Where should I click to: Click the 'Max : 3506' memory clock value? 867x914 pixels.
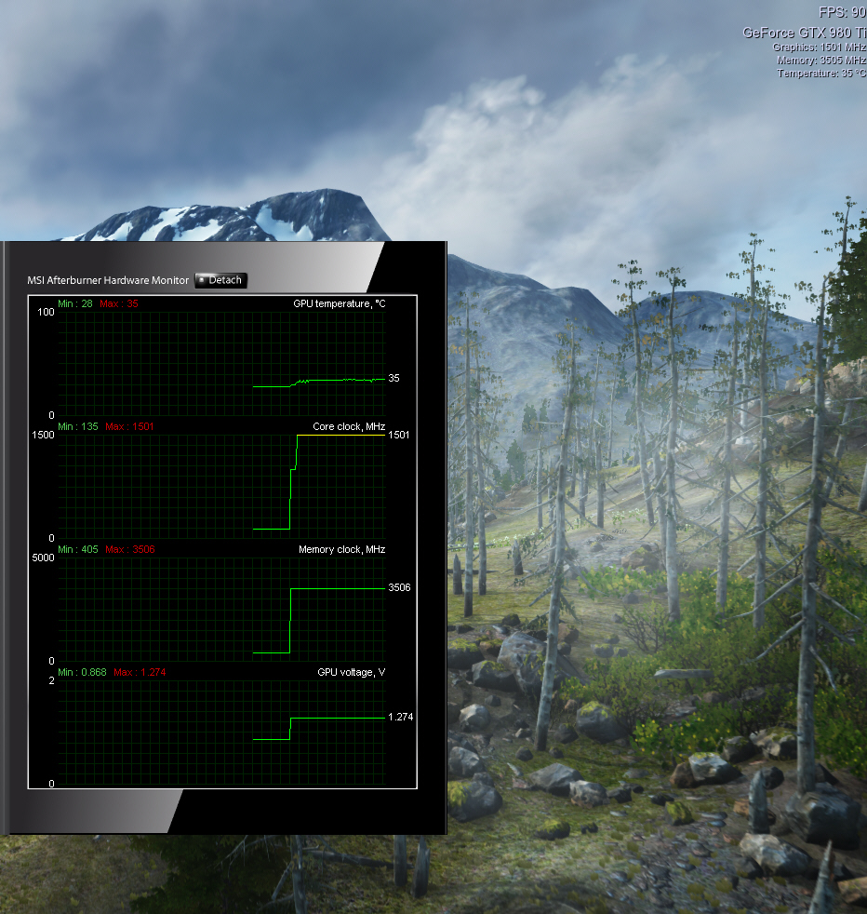(x=130, y=550)
